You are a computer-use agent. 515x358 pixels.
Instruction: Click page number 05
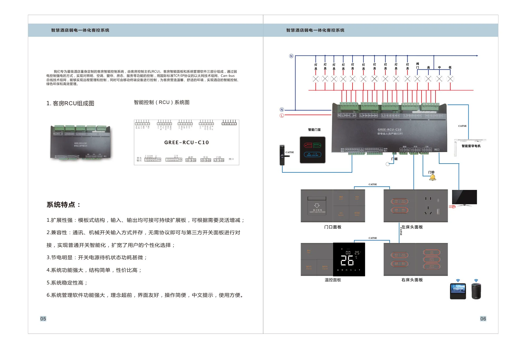(x=43, y=319)
